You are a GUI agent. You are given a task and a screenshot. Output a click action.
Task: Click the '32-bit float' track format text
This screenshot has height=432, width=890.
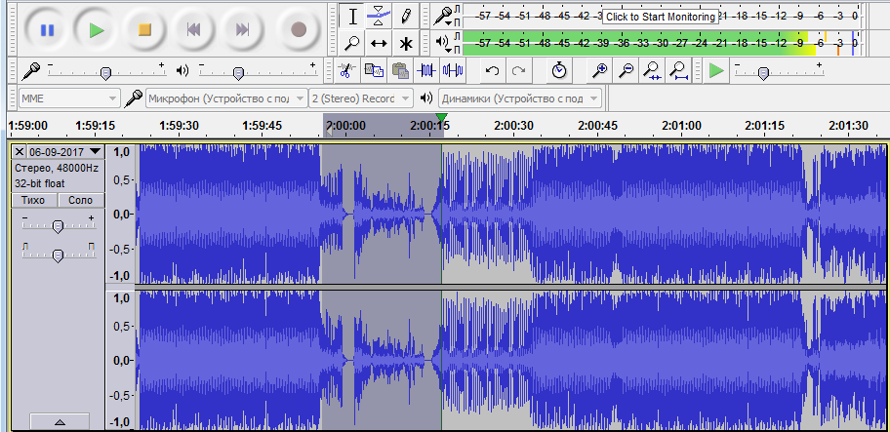click(40, 183)
